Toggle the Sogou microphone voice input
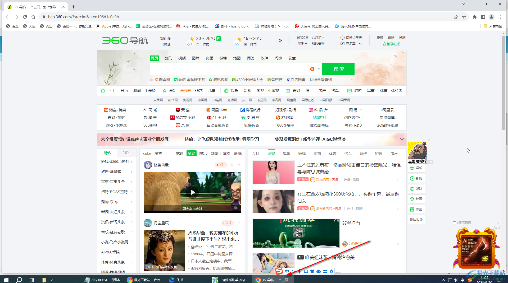 tap(300, 271)
